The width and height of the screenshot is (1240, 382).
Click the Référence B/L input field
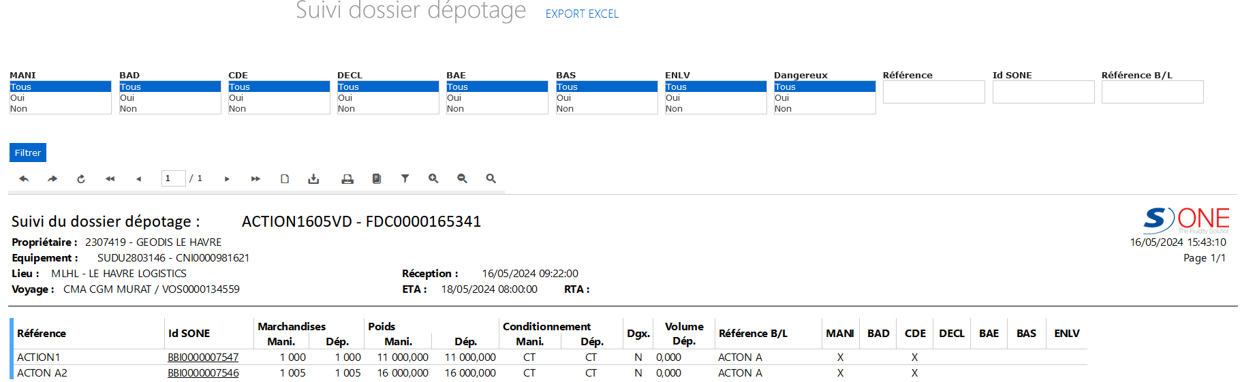coord(1152,92)
